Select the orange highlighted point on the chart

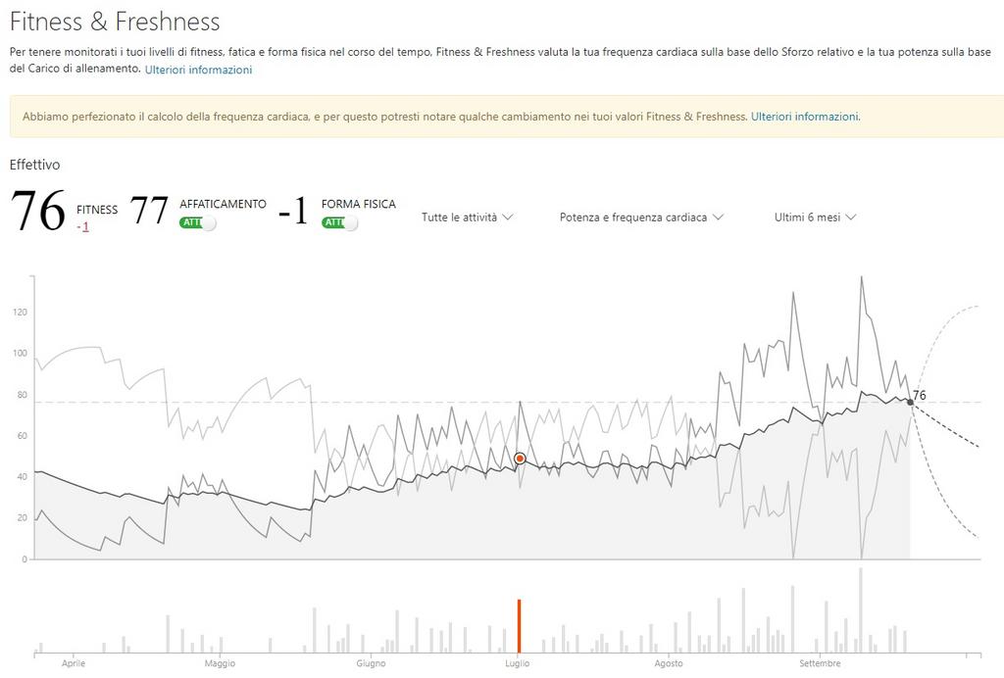pyautogui.click(x=520, y=459)
